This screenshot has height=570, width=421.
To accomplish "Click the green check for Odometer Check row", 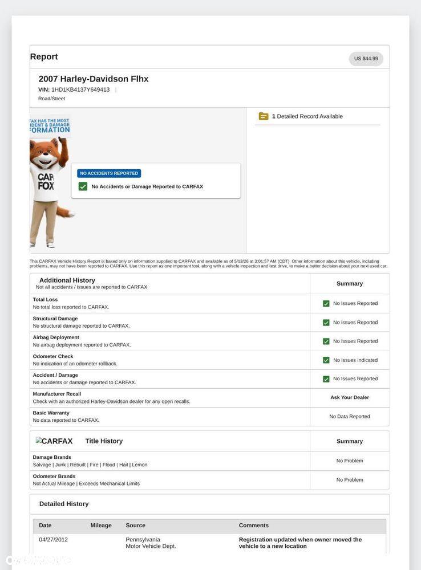I will click(x=326, y=360).
